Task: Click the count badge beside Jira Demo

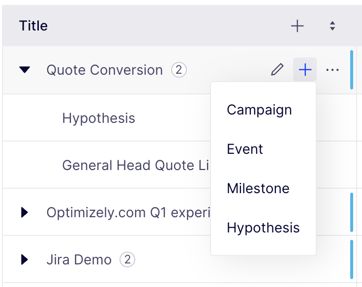Action: click(127, 259)
